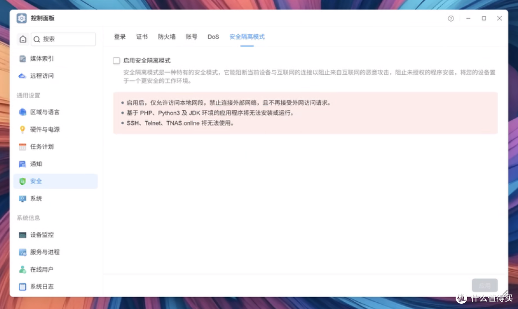Click the SSH、Telnet、TNAS.online warning line
518x309 pixels.
(x=180, y=123)
